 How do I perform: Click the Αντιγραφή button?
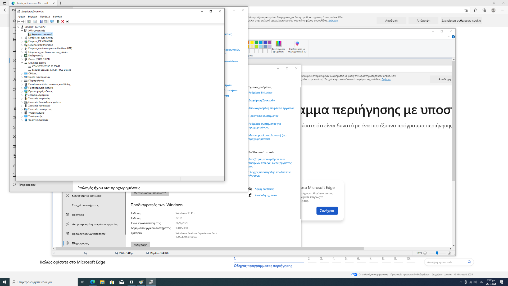pyautogui.click(x=140, y=245)
